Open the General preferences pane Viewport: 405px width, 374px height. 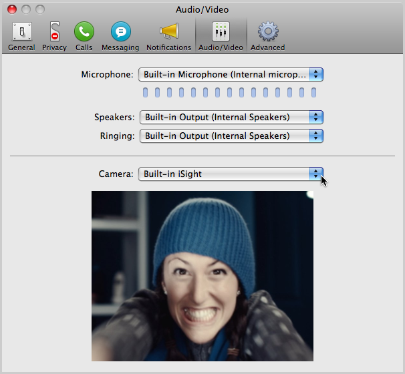[x=21, y=36]
